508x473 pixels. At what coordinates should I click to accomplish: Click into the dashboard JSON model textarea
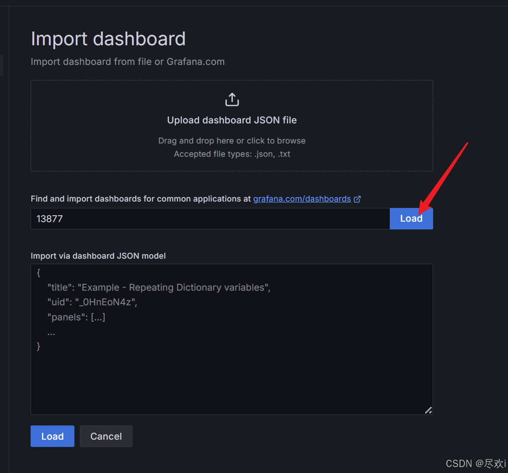click(x=232, y=339)
